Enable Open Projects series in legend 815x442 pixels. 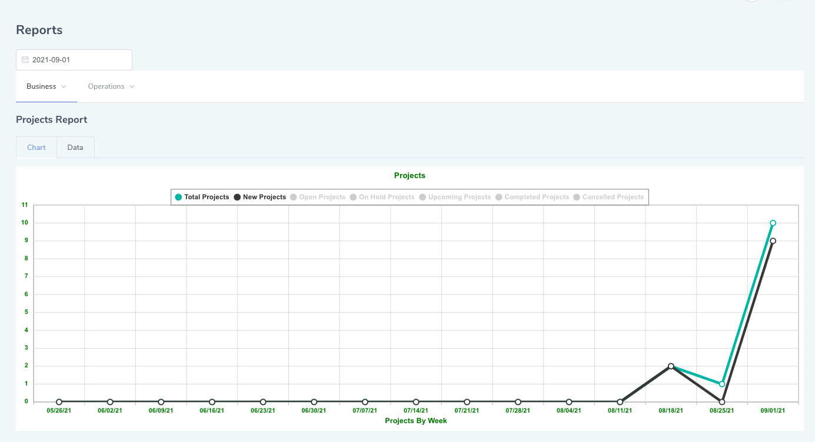tap(317, 197)
